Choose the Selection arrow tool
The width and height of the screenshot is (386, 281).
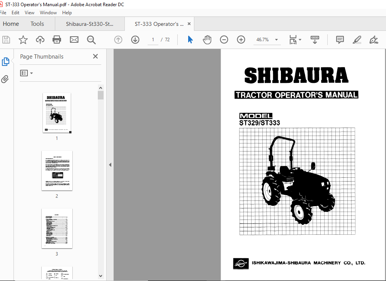190,40
